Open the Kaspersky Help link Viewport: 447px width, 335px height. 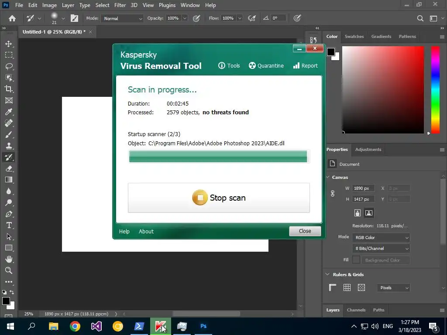coord(124,231)
